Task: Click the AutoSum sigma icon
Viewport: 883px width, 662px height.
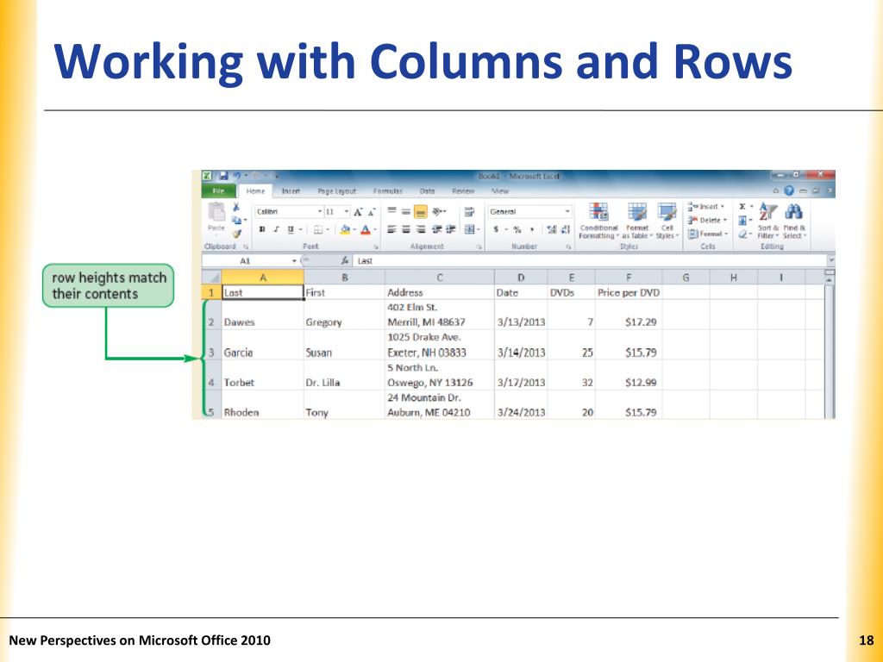Action: (742, 207)
